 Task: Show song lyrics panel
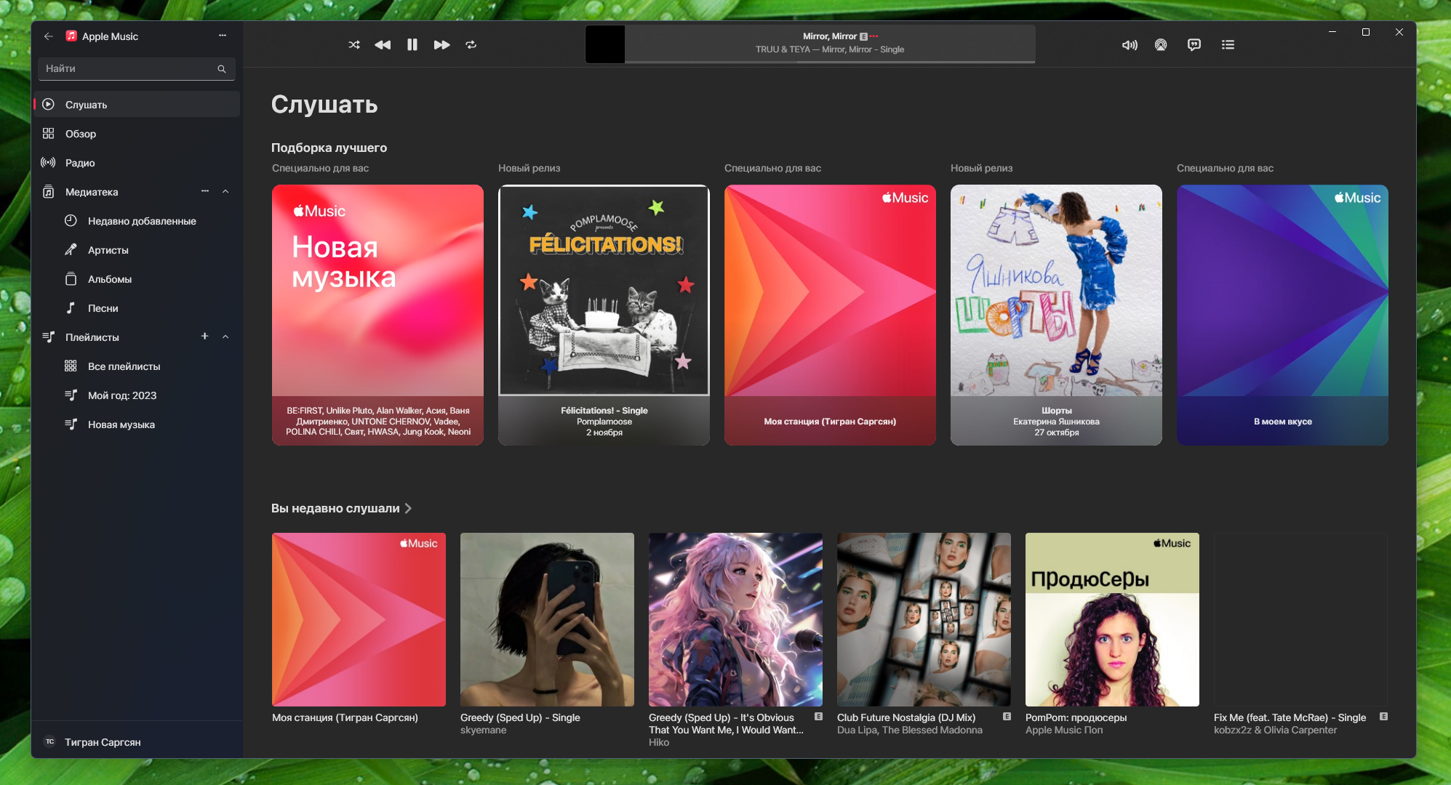(x=1194, y=44)
